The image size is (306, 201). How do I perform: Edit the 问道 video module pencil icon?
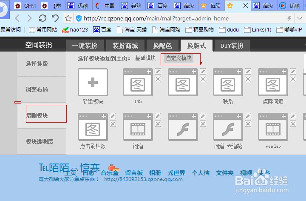(x=158, y=116)
